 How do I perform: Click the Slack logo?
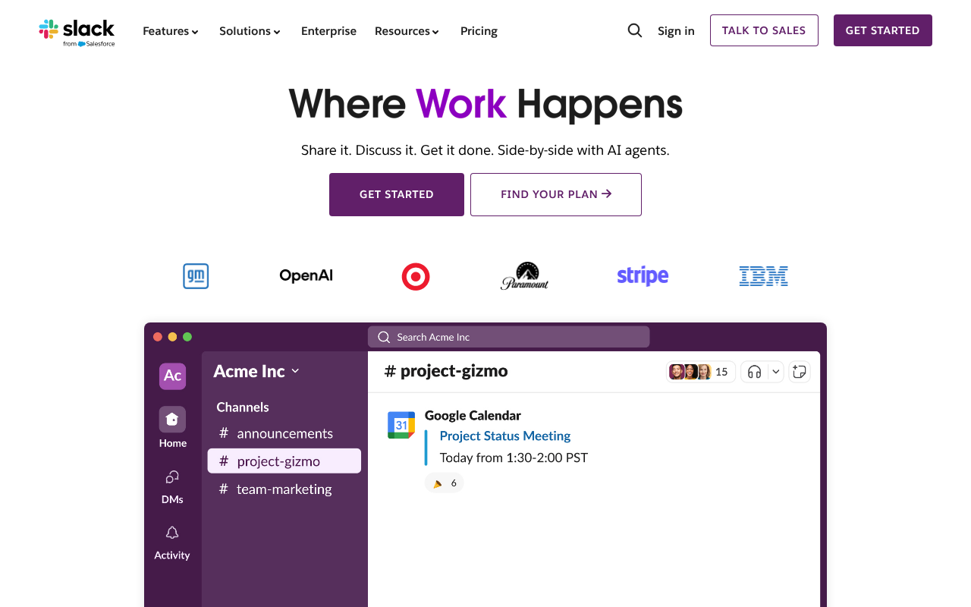(77, 31)
